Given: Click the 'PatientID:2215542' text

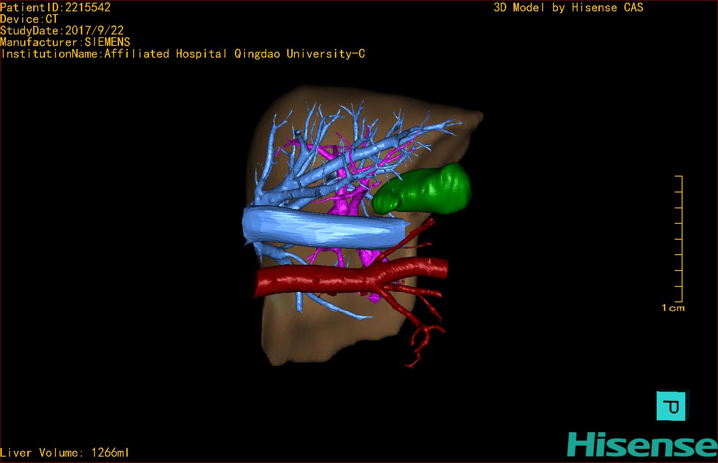Looking at the screenshot, I should tap(55, 7).
